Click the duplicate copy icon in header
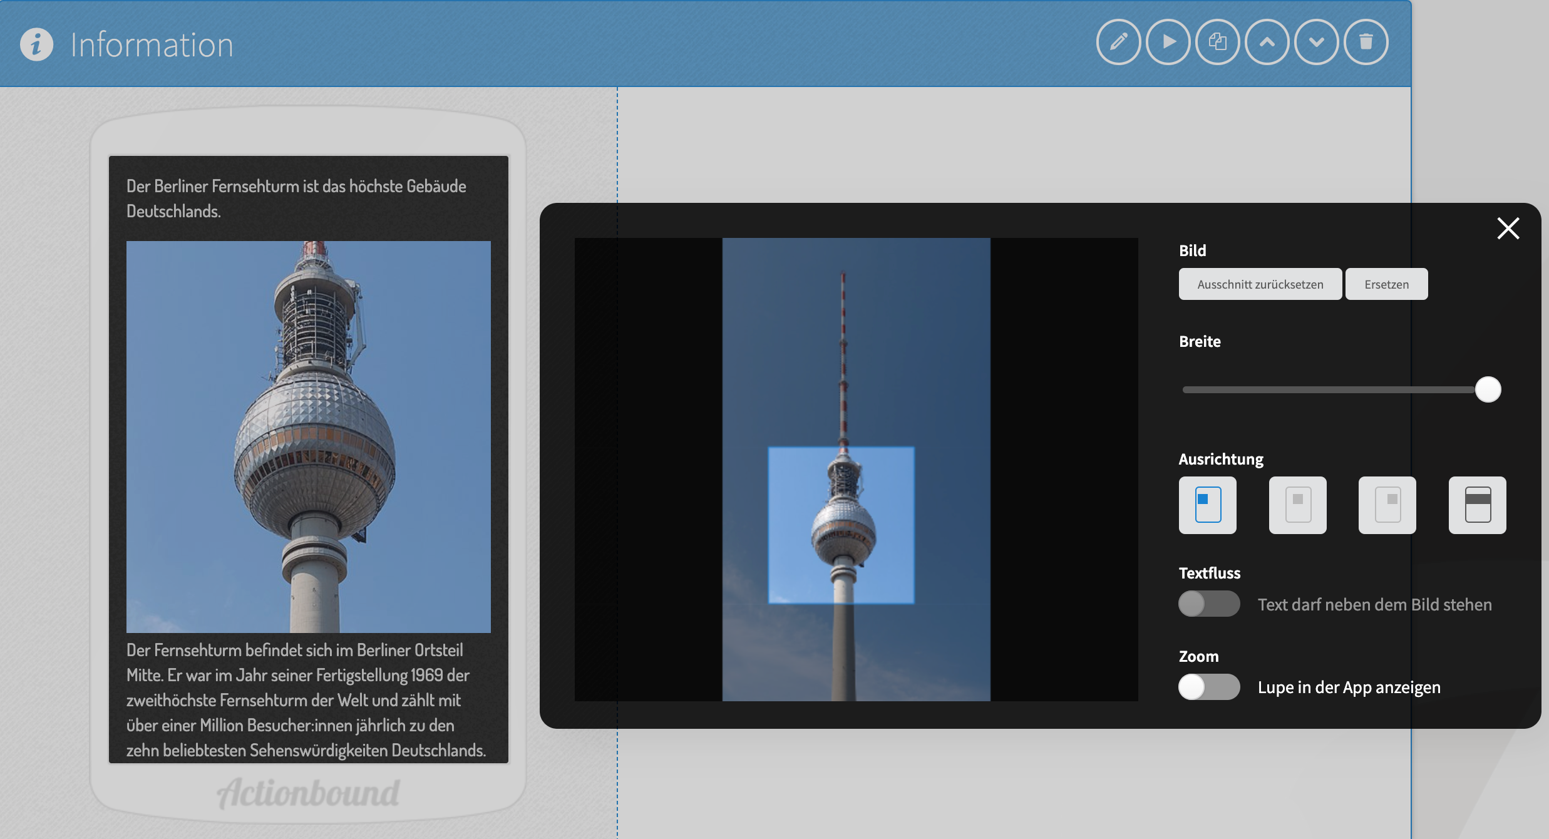The image size is (1549, 839). click(x=1218, y=43)
